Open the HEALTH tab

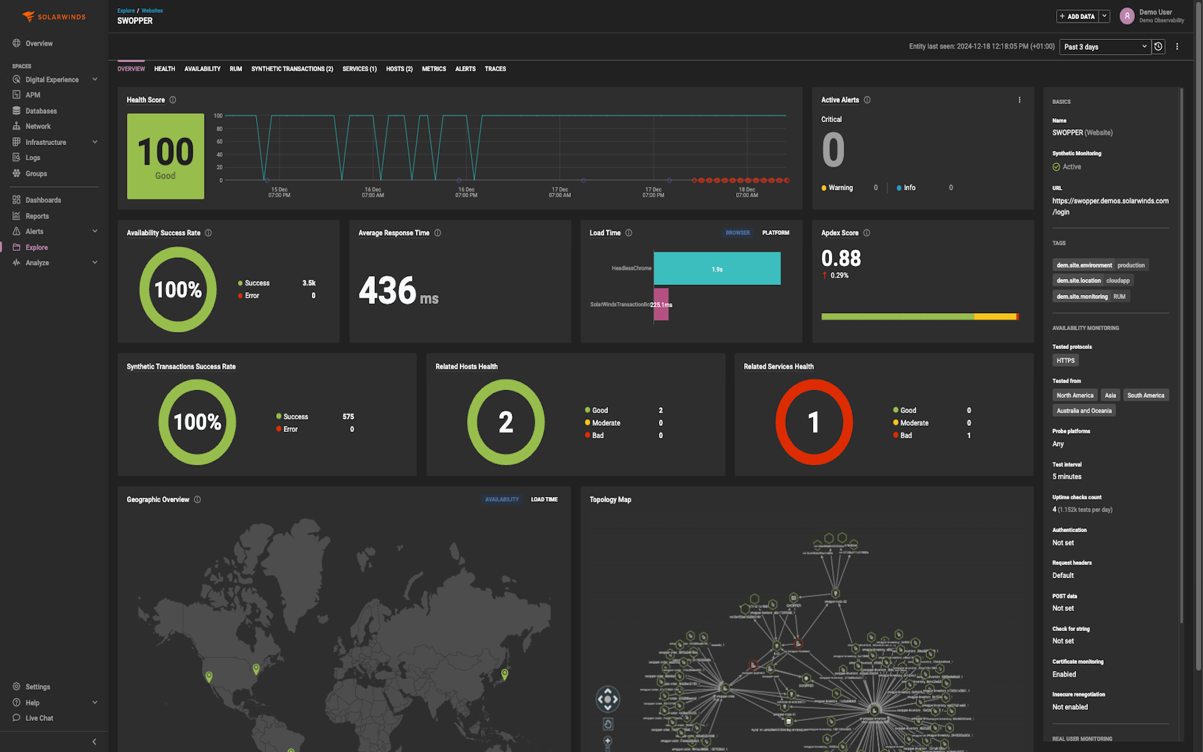(164, 69)
